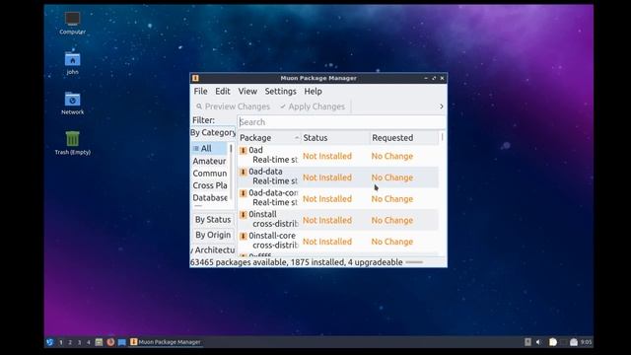Switch to workspace 2
Image resolution: width=631 pixels, height=355 pixels.
tap(70, 342)
